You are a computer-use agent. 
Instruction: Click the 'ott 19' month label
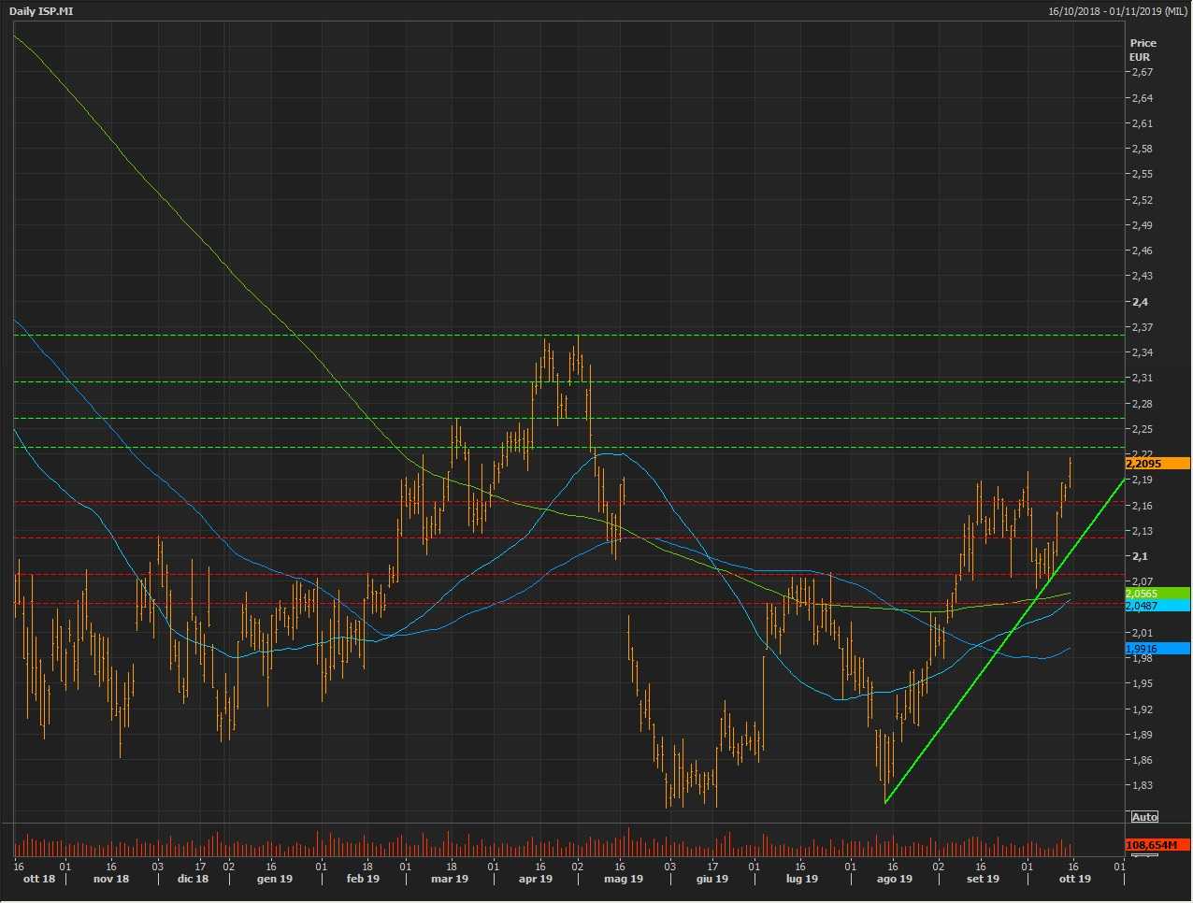pyautogui.click(x=1074, y=879)
